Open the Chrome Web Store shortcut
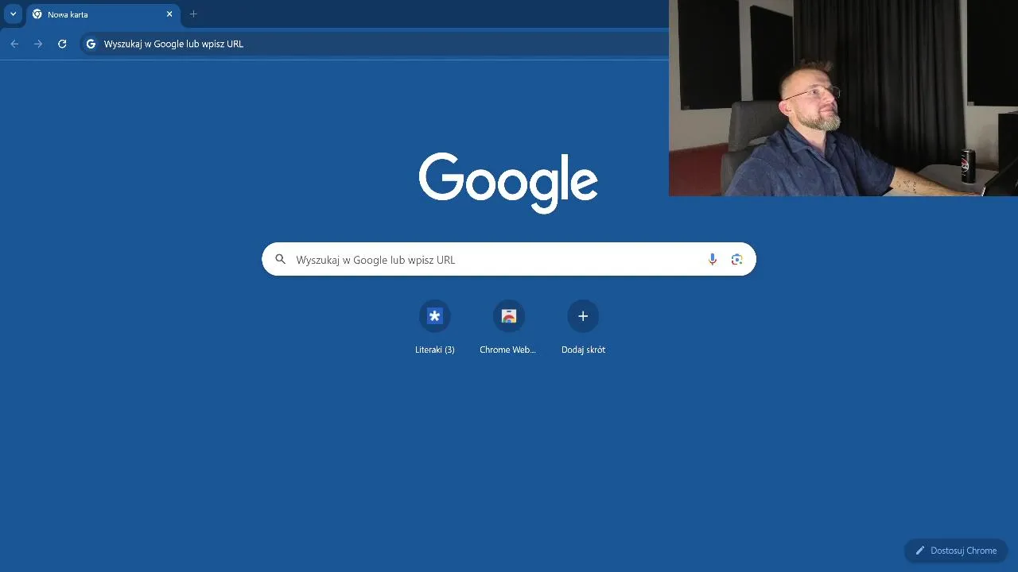 tap(508, 327)
